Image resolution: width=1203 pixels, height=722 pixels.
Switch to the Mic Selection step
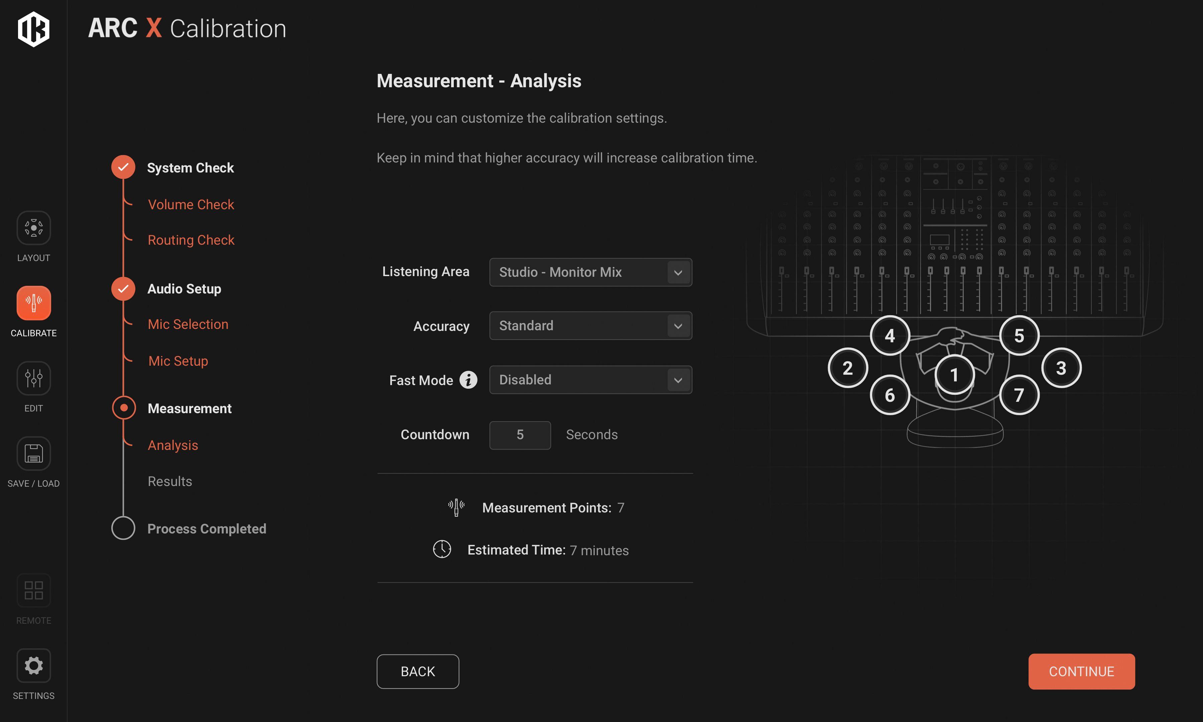tap(188, 324)
